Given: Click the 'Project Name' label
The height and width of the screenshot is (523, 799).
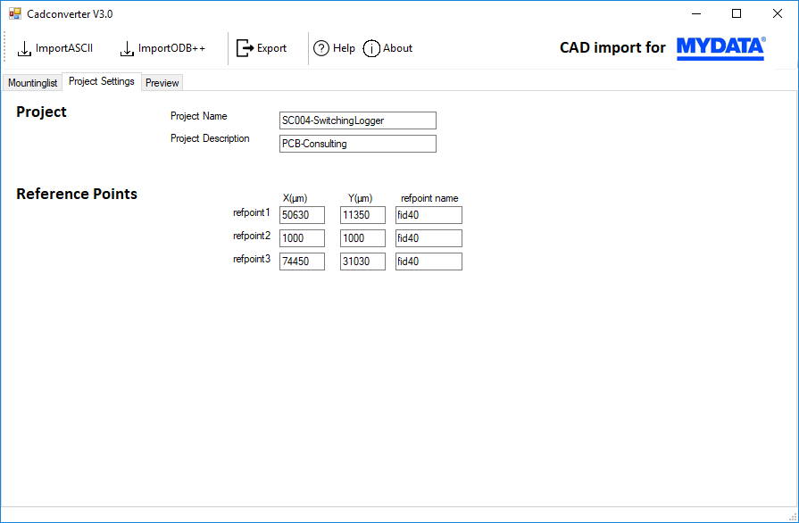Looking at the screenshot, I should (199, 116).
